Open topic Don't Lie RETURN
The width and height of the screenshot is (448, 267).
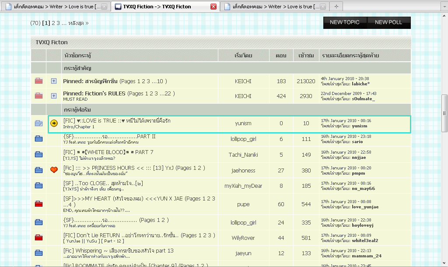(121, 235)
